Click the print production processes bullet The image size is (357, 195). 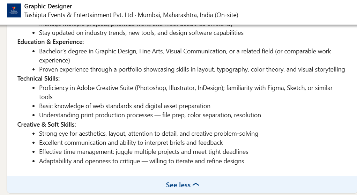pyautogui.click(x=150, y=115)
